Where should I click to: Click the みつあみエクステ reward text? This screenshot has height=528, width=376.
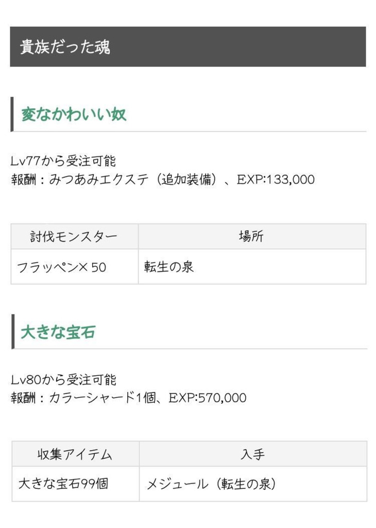99,179
